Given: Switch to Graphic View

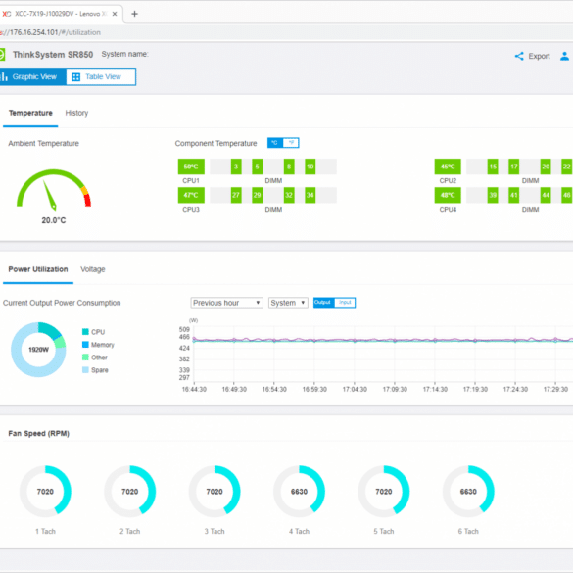Looking at the screenshot, I should (x=33, y=76).
